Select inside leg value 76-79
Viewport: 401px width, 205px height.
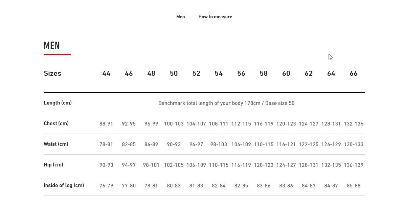tap(106, 186)
